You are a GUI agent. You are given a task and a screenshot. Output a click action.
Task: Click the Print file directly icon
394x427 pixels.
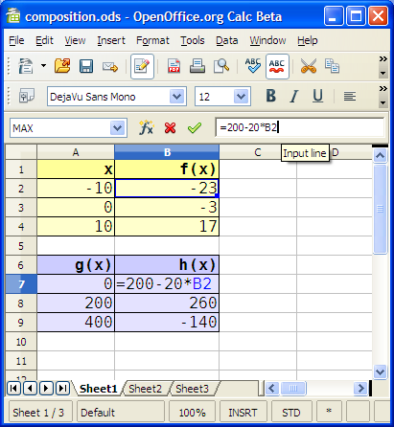197,66
